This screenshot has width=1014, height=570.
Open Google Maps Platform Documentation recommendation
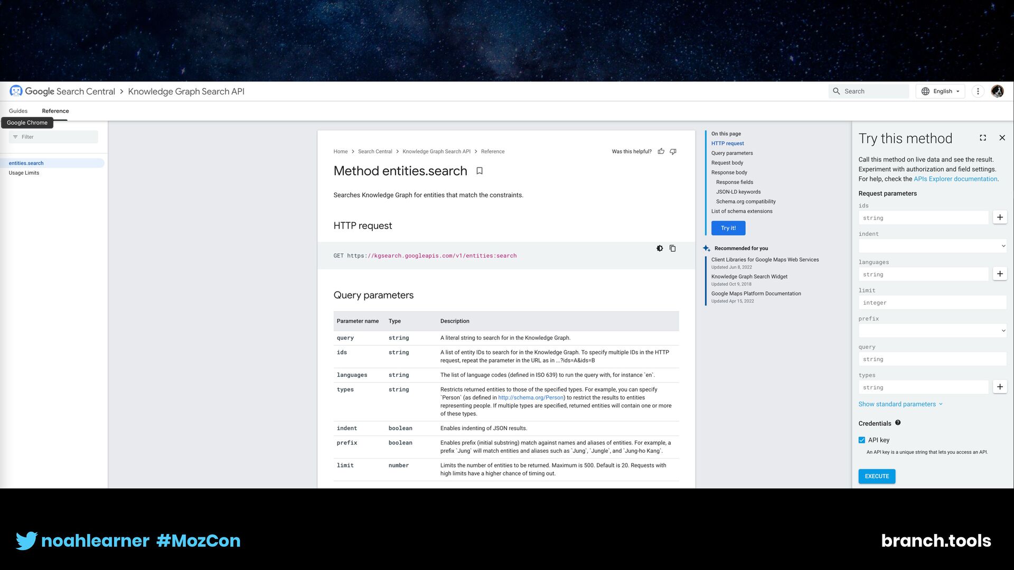point(756,293)
